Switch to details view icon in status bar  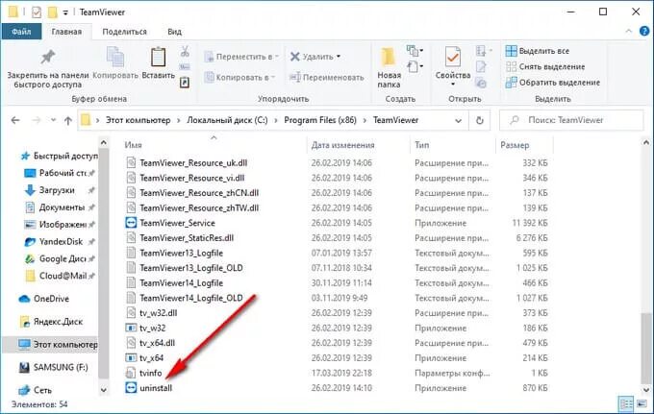(x=626, y=404)
